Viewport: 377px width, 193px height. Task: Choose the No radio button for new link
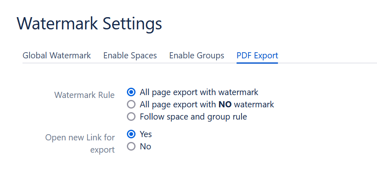[x=131, y=146]
